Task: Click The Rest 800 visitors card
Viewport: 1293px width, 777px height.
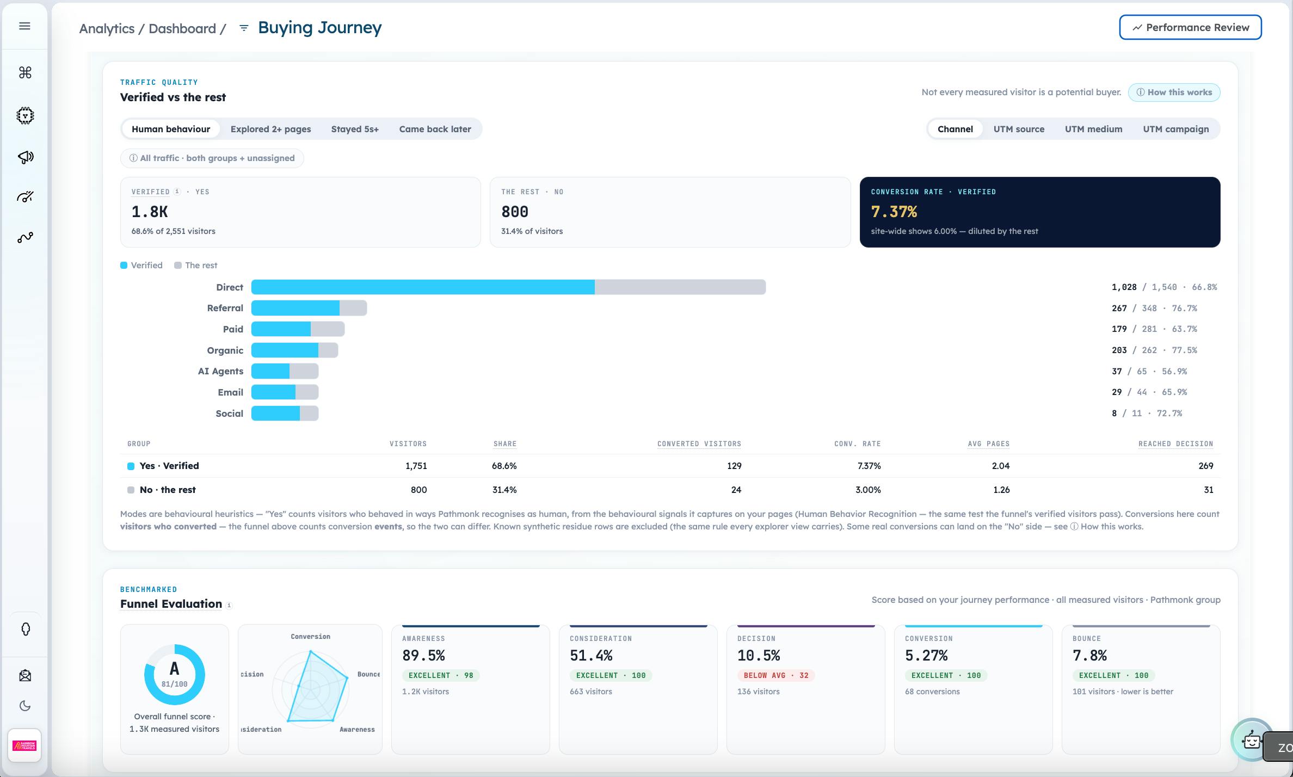Action: (x=670, y=212)
